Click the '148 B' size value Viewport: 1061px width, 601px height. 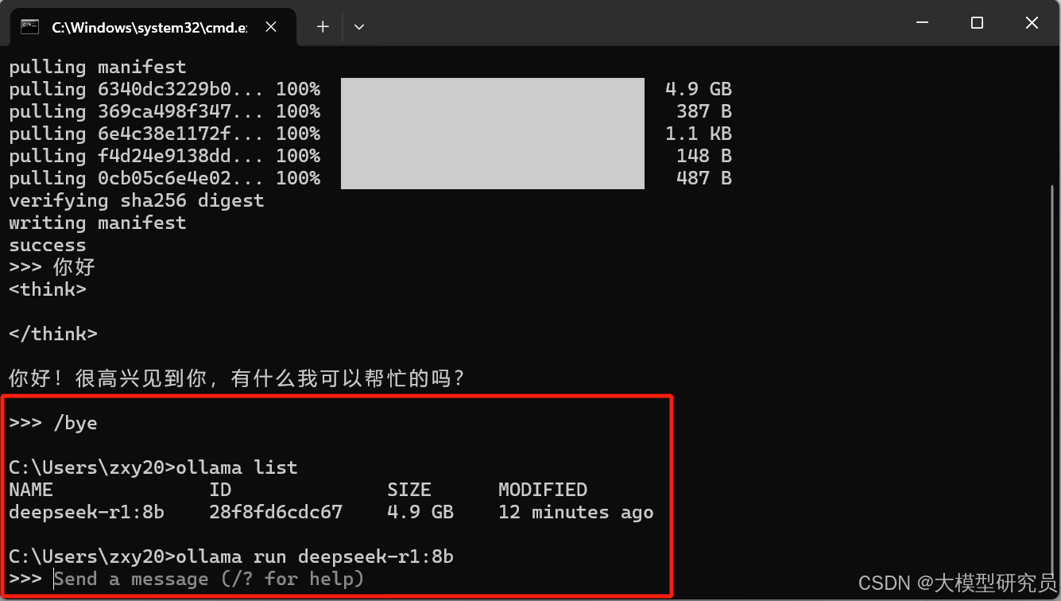[x=704, y=156]
